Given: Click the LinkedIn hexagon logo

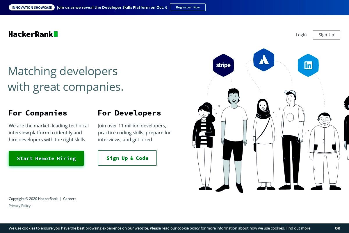Looking at the screenshot, I should 308,65.
